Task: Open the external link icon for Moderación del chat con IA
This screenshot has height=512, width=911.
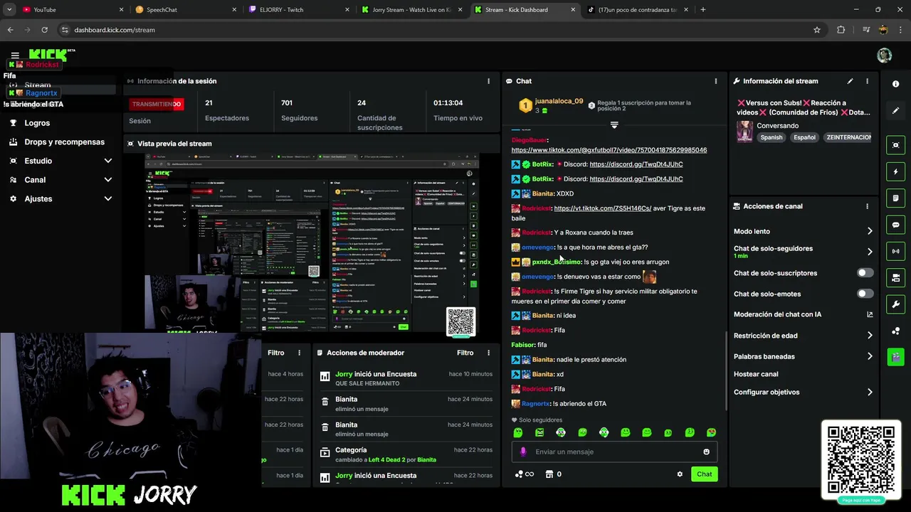Action: 870,314
